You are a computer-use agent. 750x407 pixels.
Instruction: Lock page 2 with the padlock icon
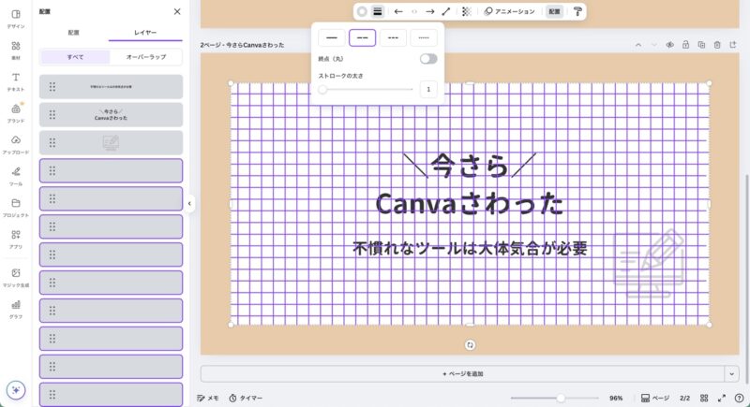coord(685,45)
